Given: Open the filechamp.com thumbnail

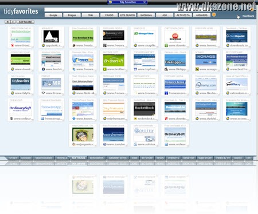Looking at the screenshot, I should [206, 84].
